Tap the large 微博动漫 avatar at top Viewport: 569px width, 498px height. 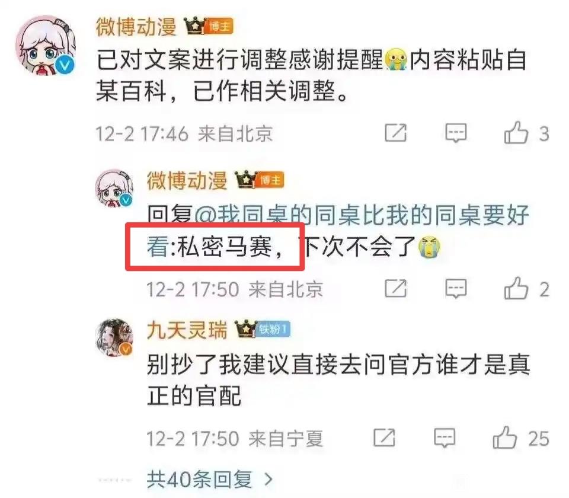(x=46, y=46)
